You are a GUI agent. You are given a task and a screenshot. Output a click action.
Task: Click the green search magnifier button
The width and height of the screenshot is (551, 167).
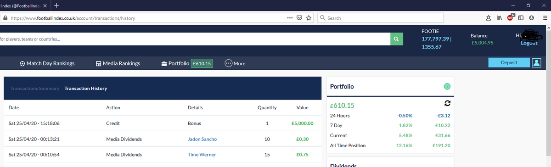pyautogui.click(x=397, y=39)
